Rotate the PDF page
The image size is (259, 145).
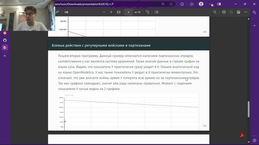(x=147, y=12)
